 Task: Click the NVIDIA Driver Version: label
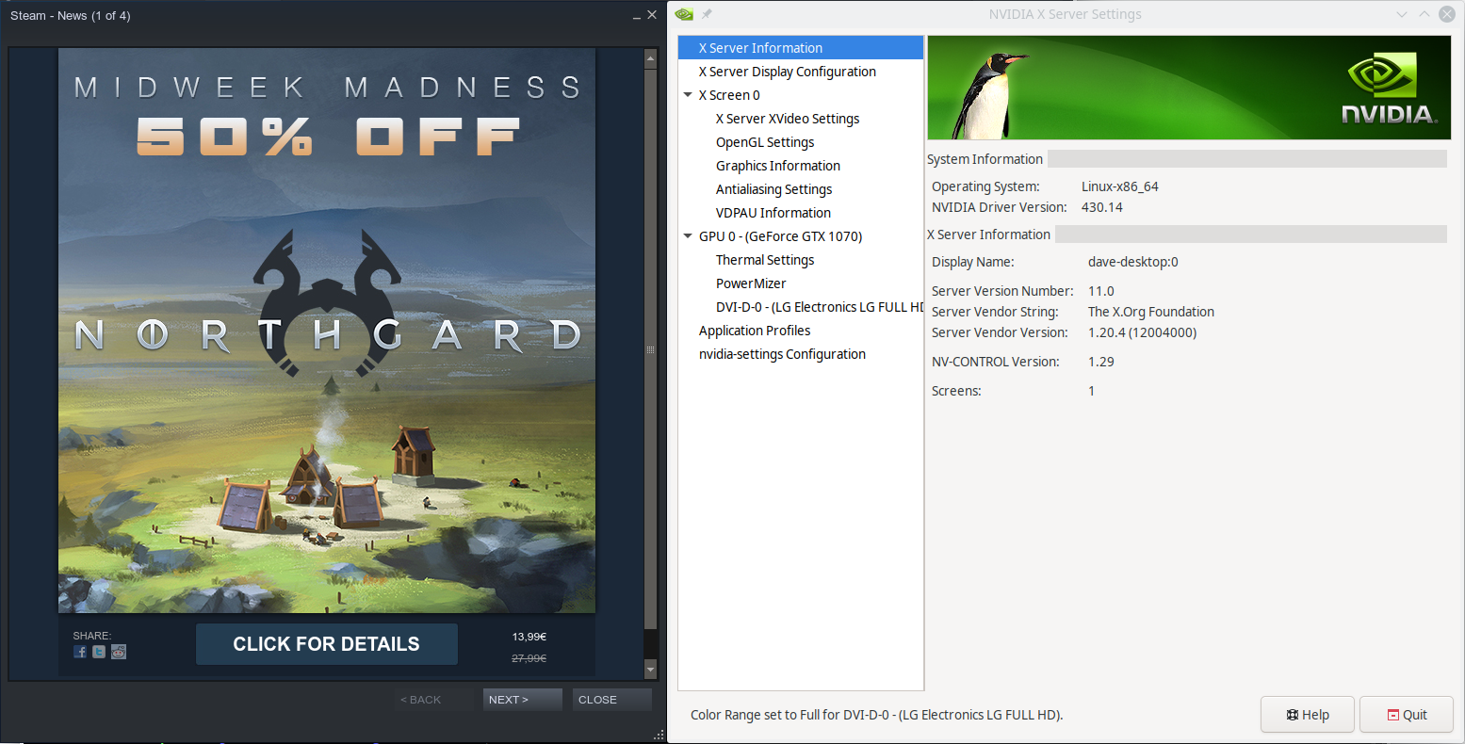pos(1000,207)
